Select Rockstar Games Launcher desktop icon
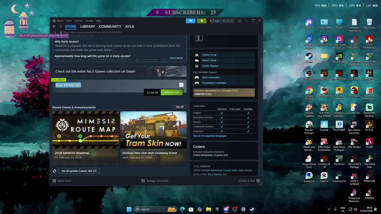This screenshot has height=214, width=381. [339, 93]
